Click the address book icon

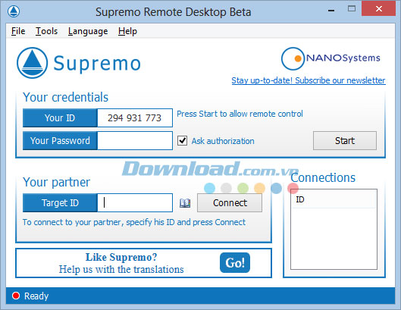point(185,203)
